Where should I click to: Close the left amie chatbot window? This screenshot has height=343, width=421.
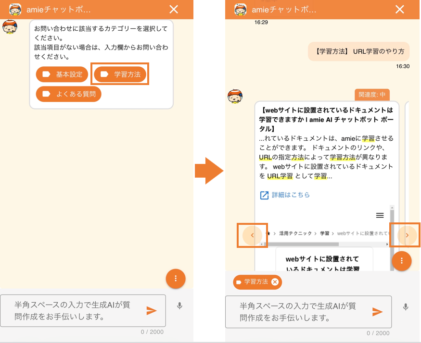coord(174,9)
